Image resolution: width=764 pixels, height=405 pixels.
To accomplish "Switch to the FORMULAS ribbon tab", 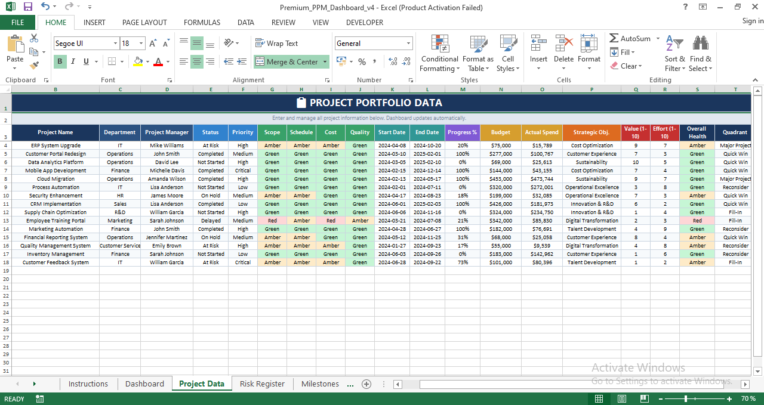I will tap(202, 22).
